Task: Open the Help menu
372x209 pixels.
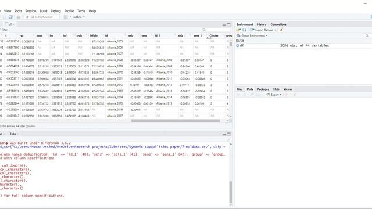Action: click(92, 11)
